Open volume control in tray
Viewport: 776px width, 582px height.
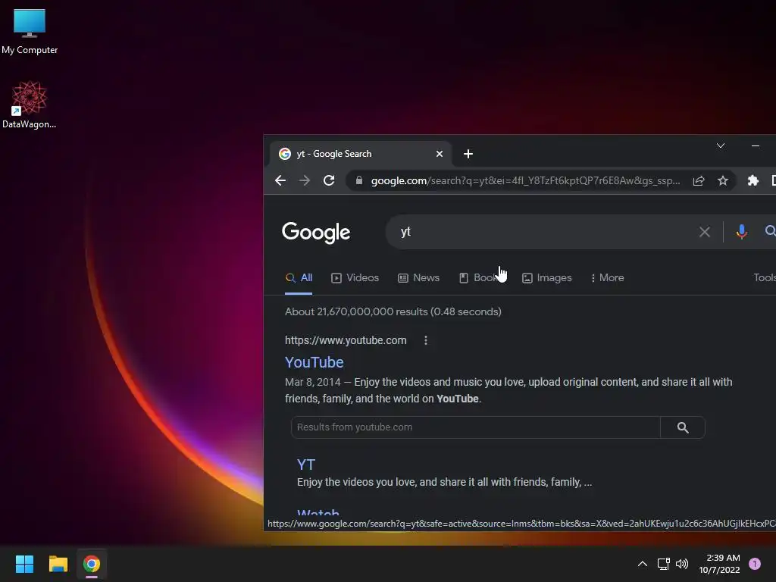(x=682, y=564)
